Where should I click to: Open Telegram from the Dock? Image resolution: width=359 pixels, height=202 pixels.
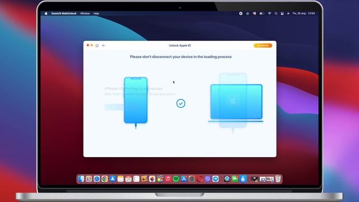215,179
